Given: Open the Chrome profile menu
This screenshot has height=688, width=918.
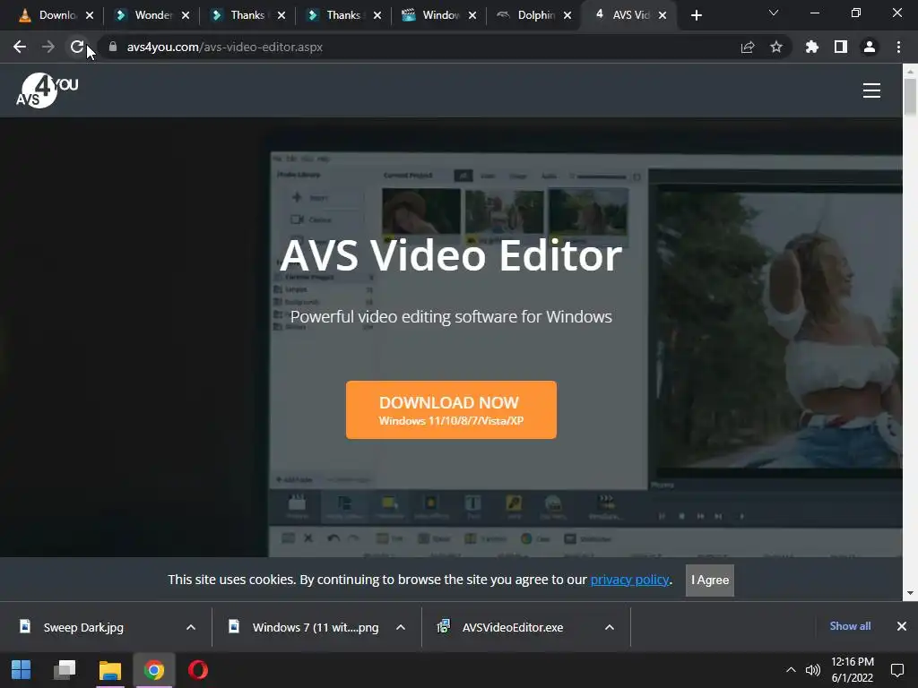Looking at the screenshot, I should coord(870,47).
